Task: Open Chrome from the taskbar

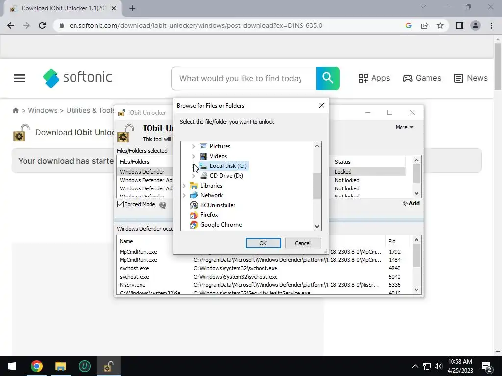Action: 36,366
